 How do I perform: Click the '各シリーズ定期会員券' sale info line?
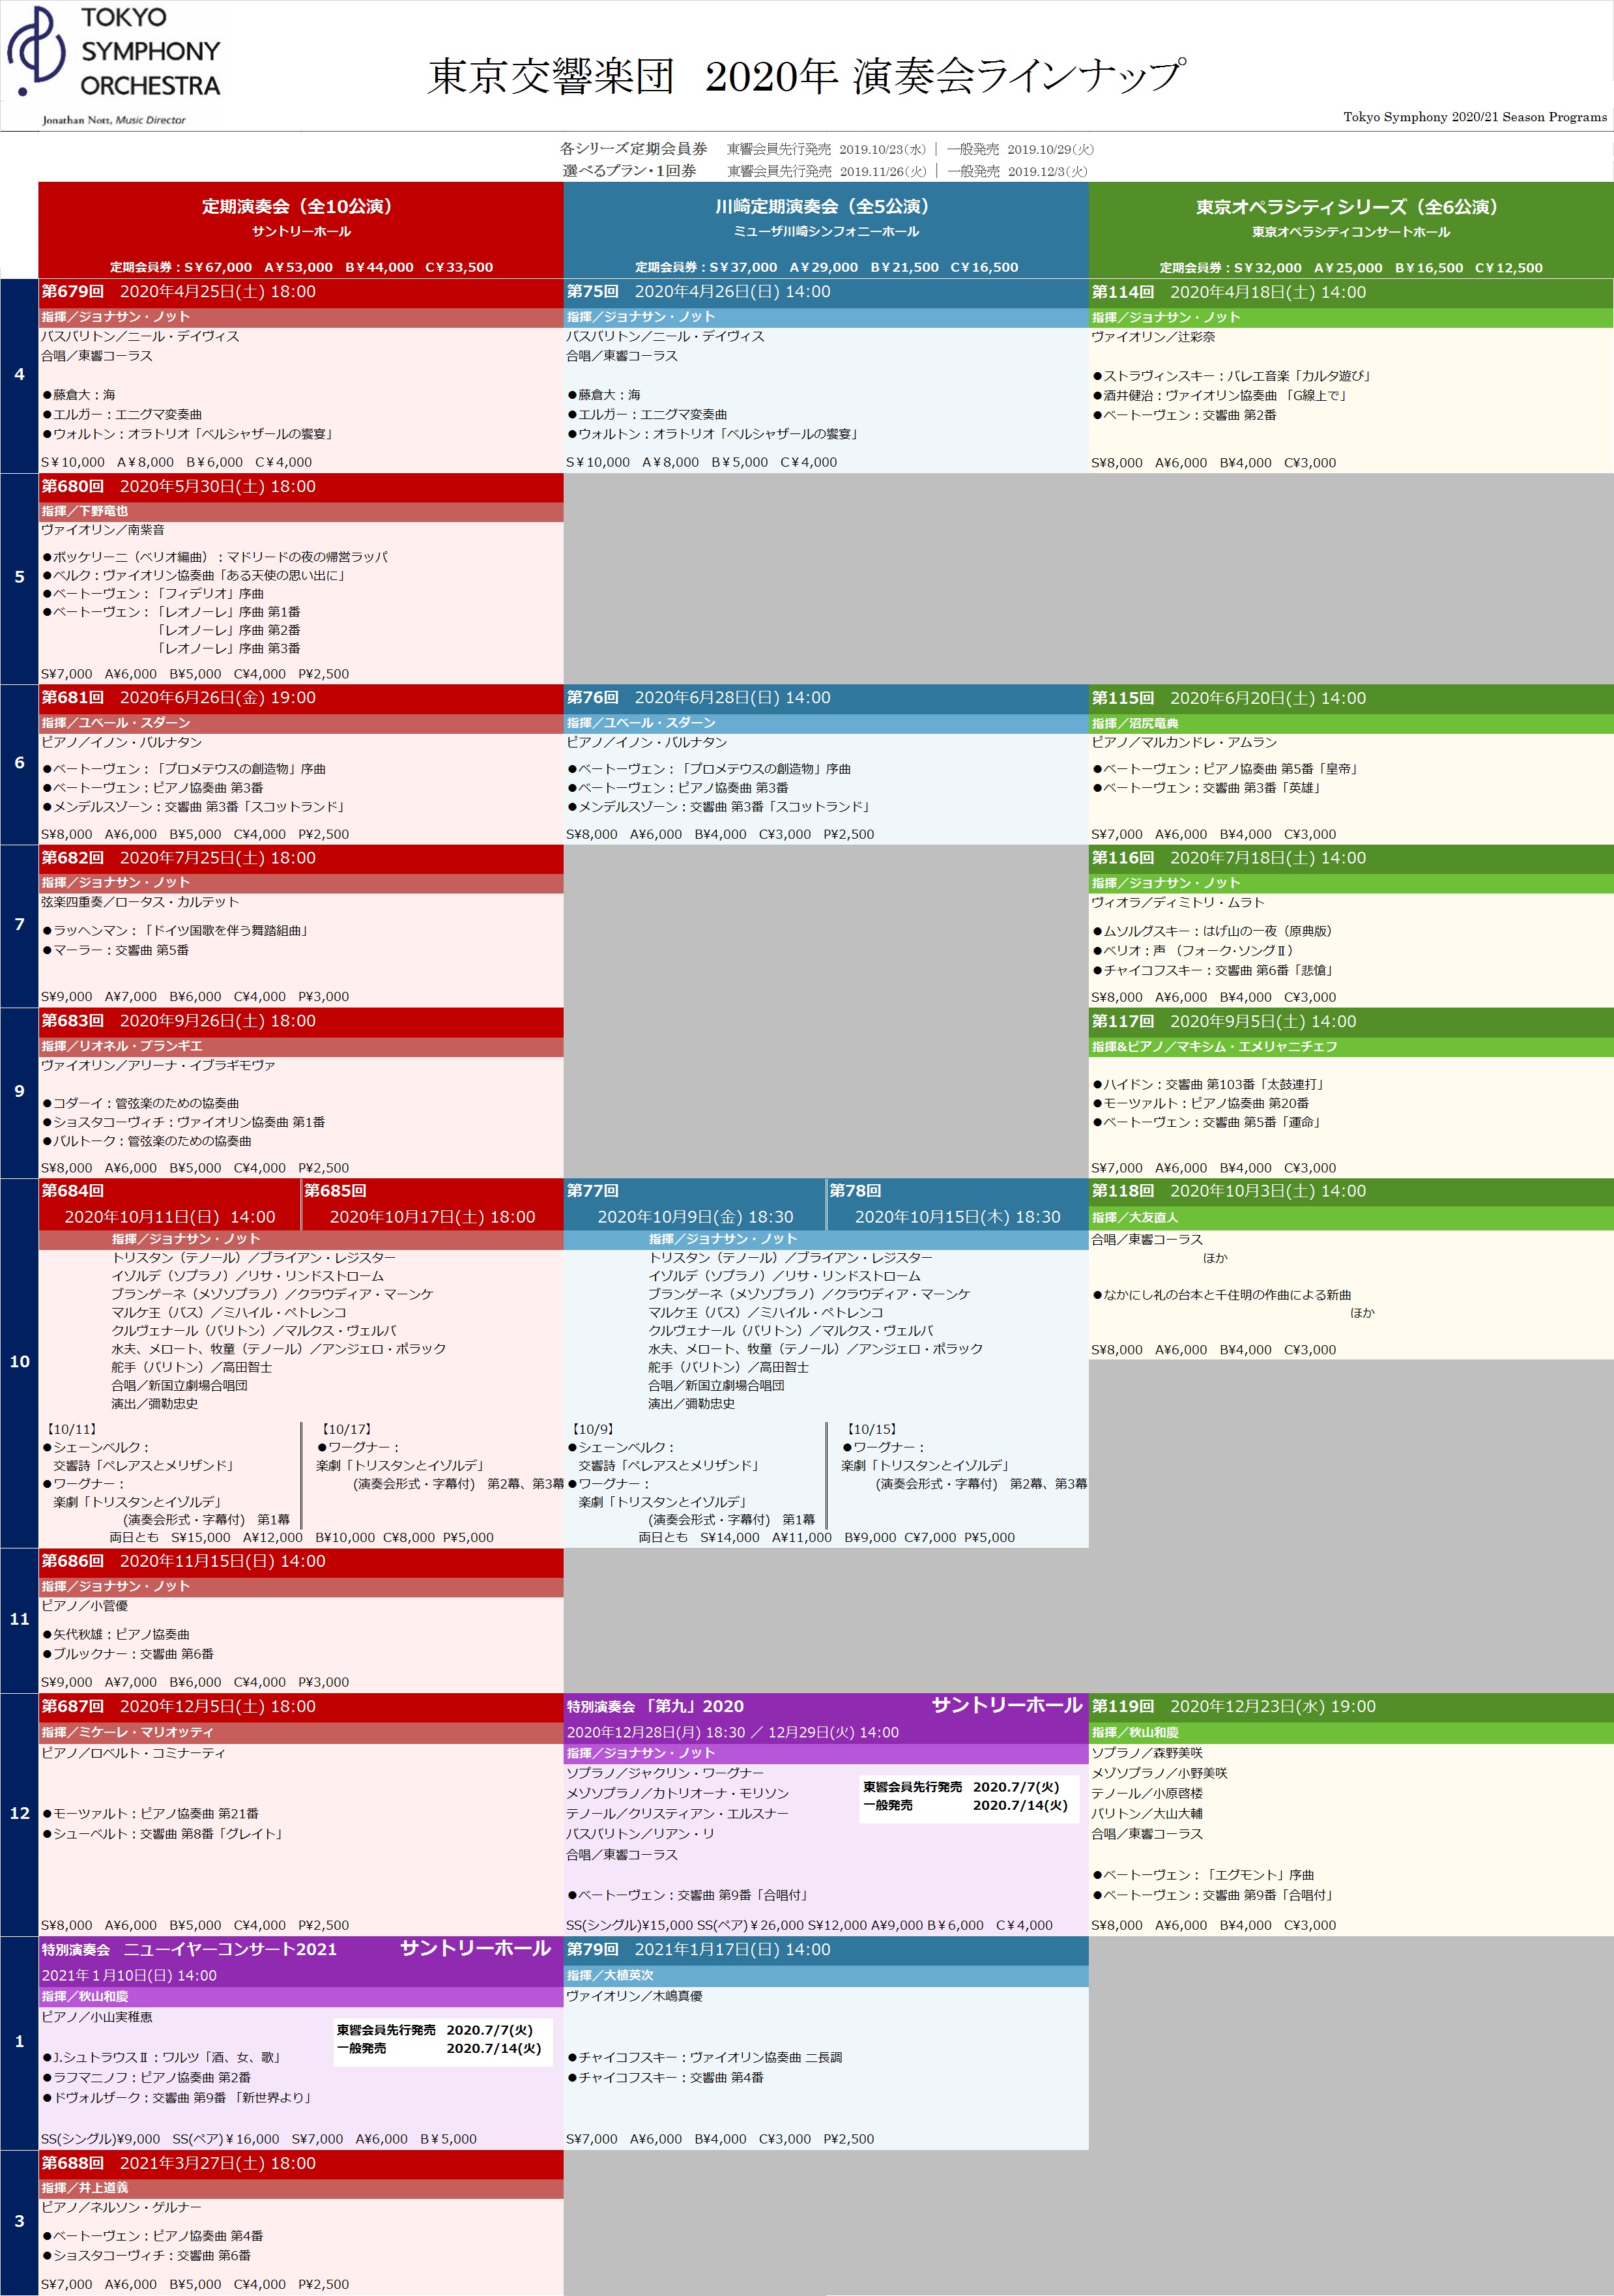[x=827, y=149]
